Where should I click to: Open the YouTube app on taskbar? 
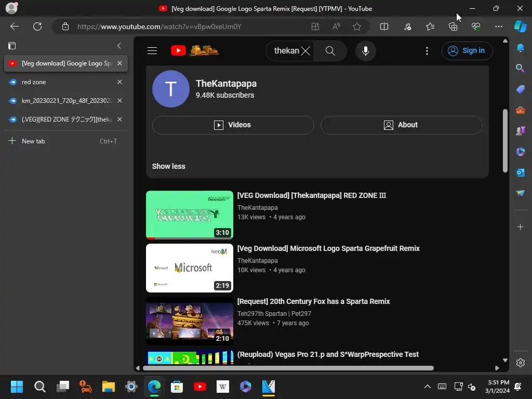(x=200, y=387)
